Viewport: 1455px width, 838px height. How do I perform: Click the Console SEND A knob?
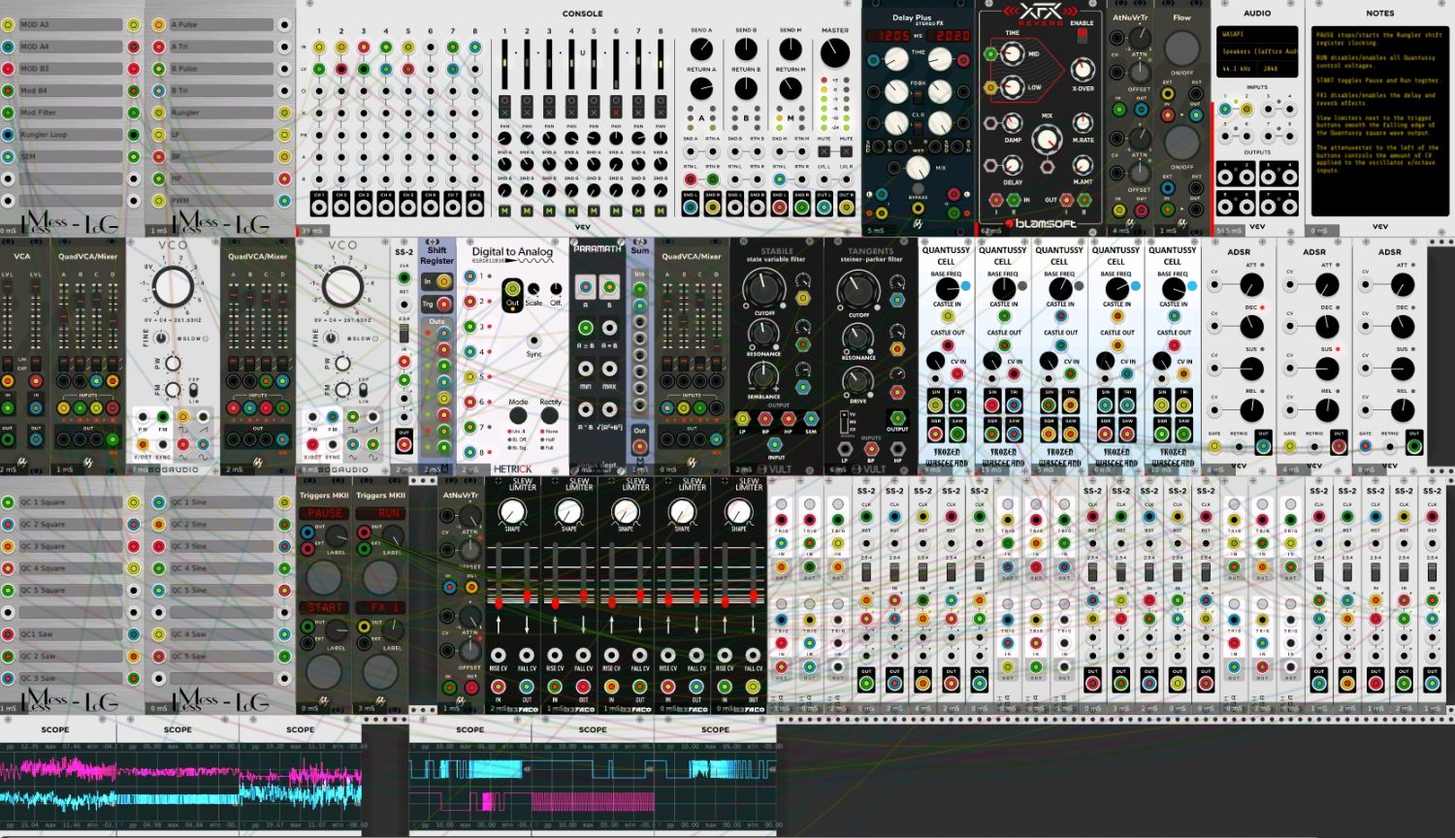[x=701, y=48]
